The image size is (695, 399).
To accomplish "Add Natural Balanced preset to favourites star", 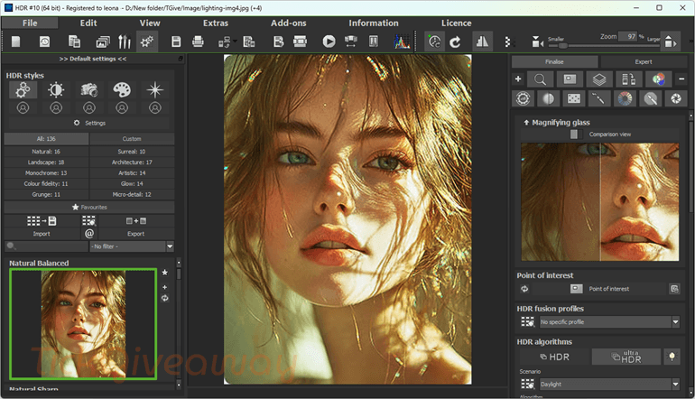I will click(165, 273).
